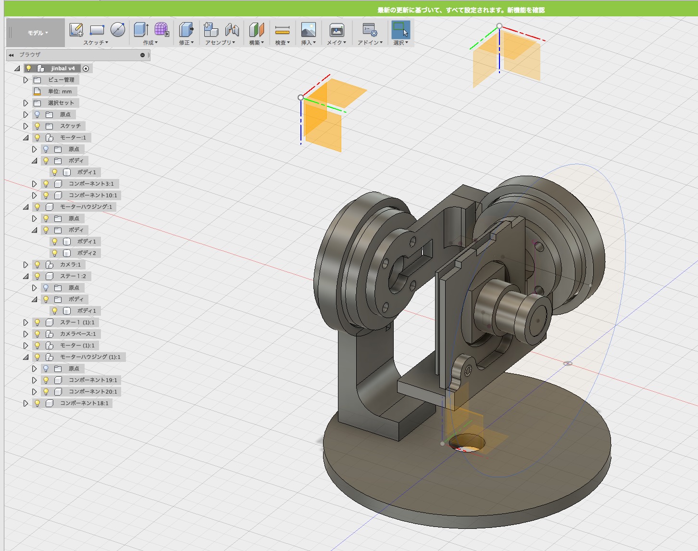
Task: Expand the ビュー管理 folder
Action: click(26, 80)
